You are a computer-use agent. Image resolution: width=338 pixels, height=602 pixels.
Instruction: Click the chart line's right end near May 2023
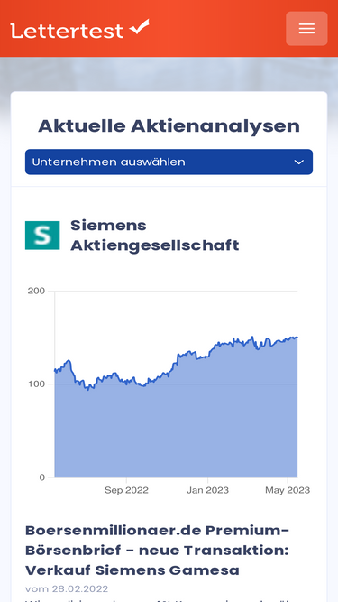pyautogui.click(x=297, y=338)
